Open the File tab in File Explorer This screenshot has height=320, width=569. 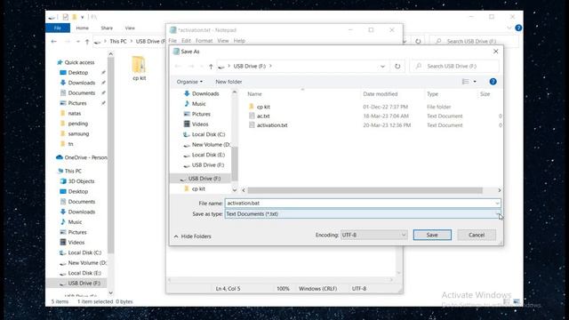(58, 28)
